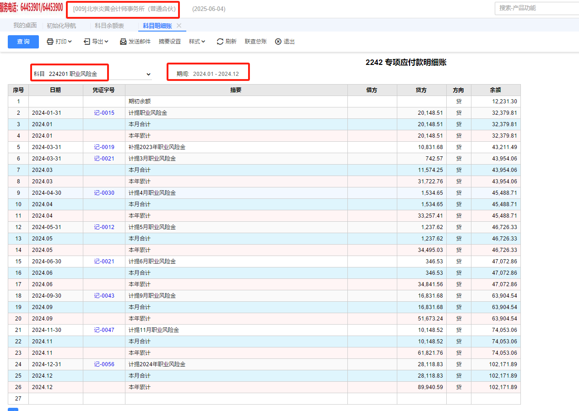Click the envelope icon for 发送邮件
579x411 pixels.
pos(123,42)
